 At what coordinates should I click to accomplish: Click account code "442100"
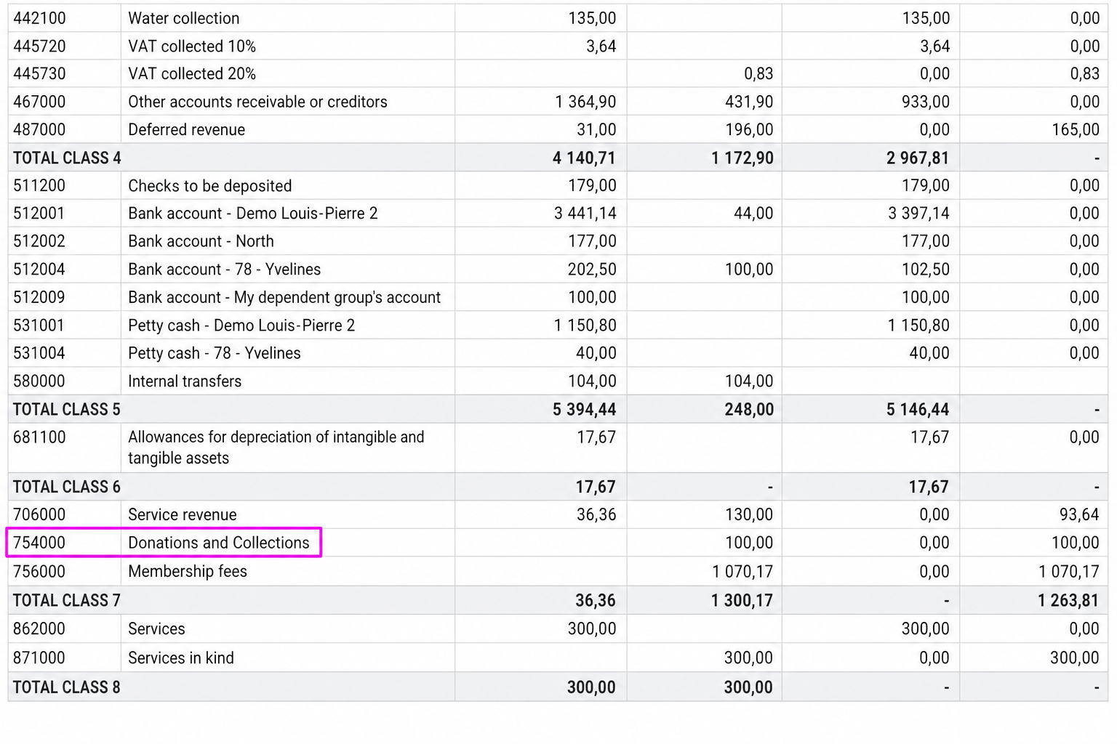coord(39,18)
